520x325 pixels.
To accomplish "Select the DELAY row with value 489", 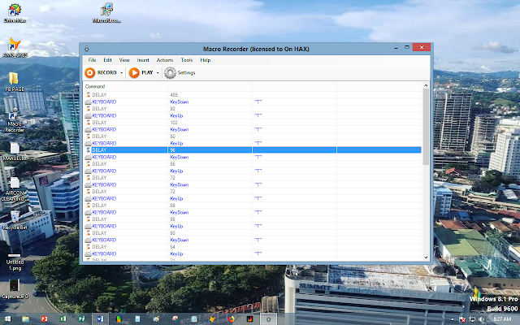I will point(253,95).
